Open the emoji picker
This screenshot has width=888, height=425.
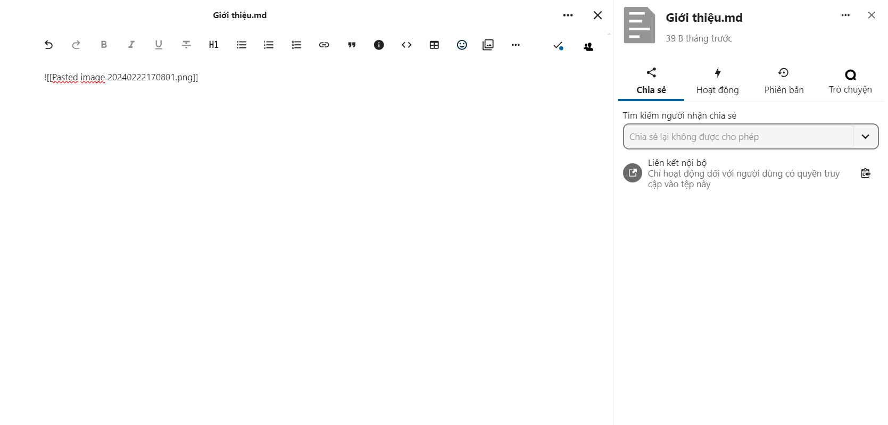coord(462,45)
